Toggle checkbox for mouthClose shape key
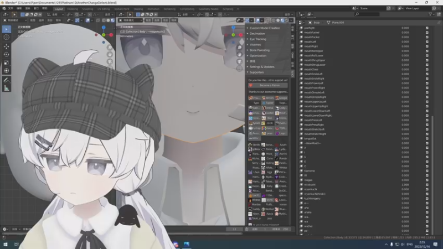Image resolution: width=443 pixels, height=249 pixels. 427,70
